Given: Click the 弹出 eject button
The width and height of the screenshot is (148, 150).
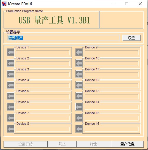Looking at the screenshot, I should click(x=94, y=144).
